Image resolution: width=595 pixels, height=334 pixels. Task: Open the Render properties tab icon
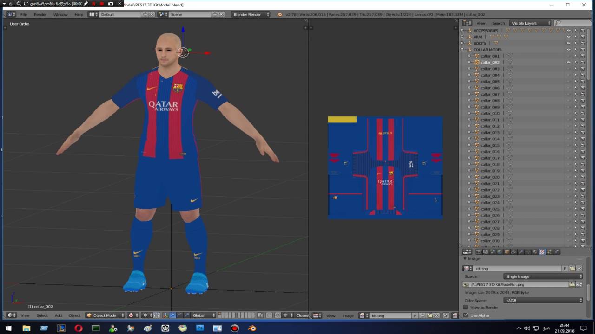478,252
